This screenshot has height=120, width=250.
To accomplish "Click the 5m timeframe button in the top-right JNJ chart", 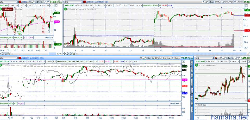I will [x=211, y=2].
